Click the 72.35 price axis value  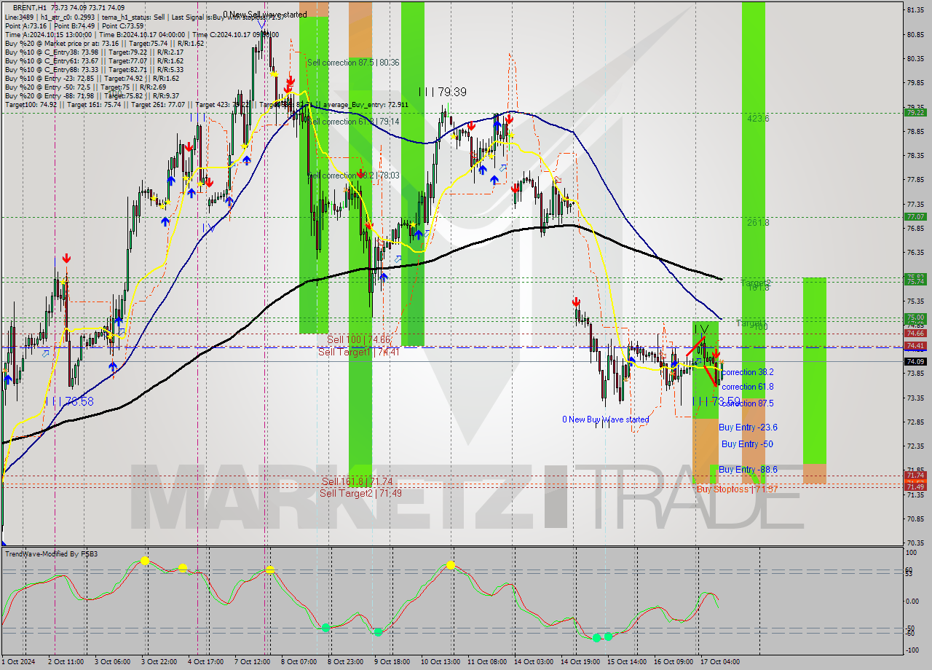click(915, 446)
